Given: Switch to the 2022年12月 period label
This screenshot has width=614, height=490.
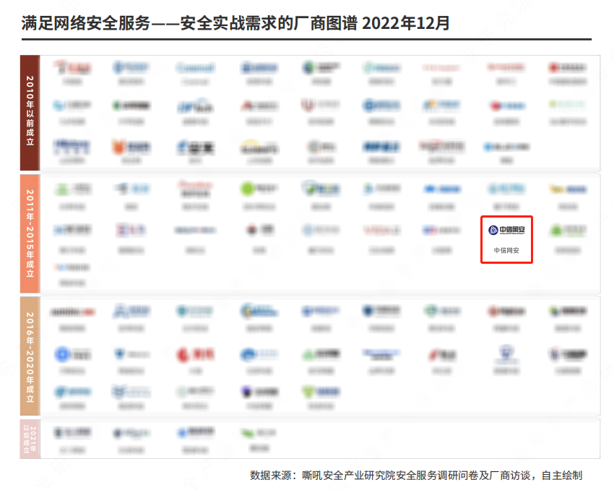Looking at the screenshot, I should pyautogui.click(x=406, y=22).
